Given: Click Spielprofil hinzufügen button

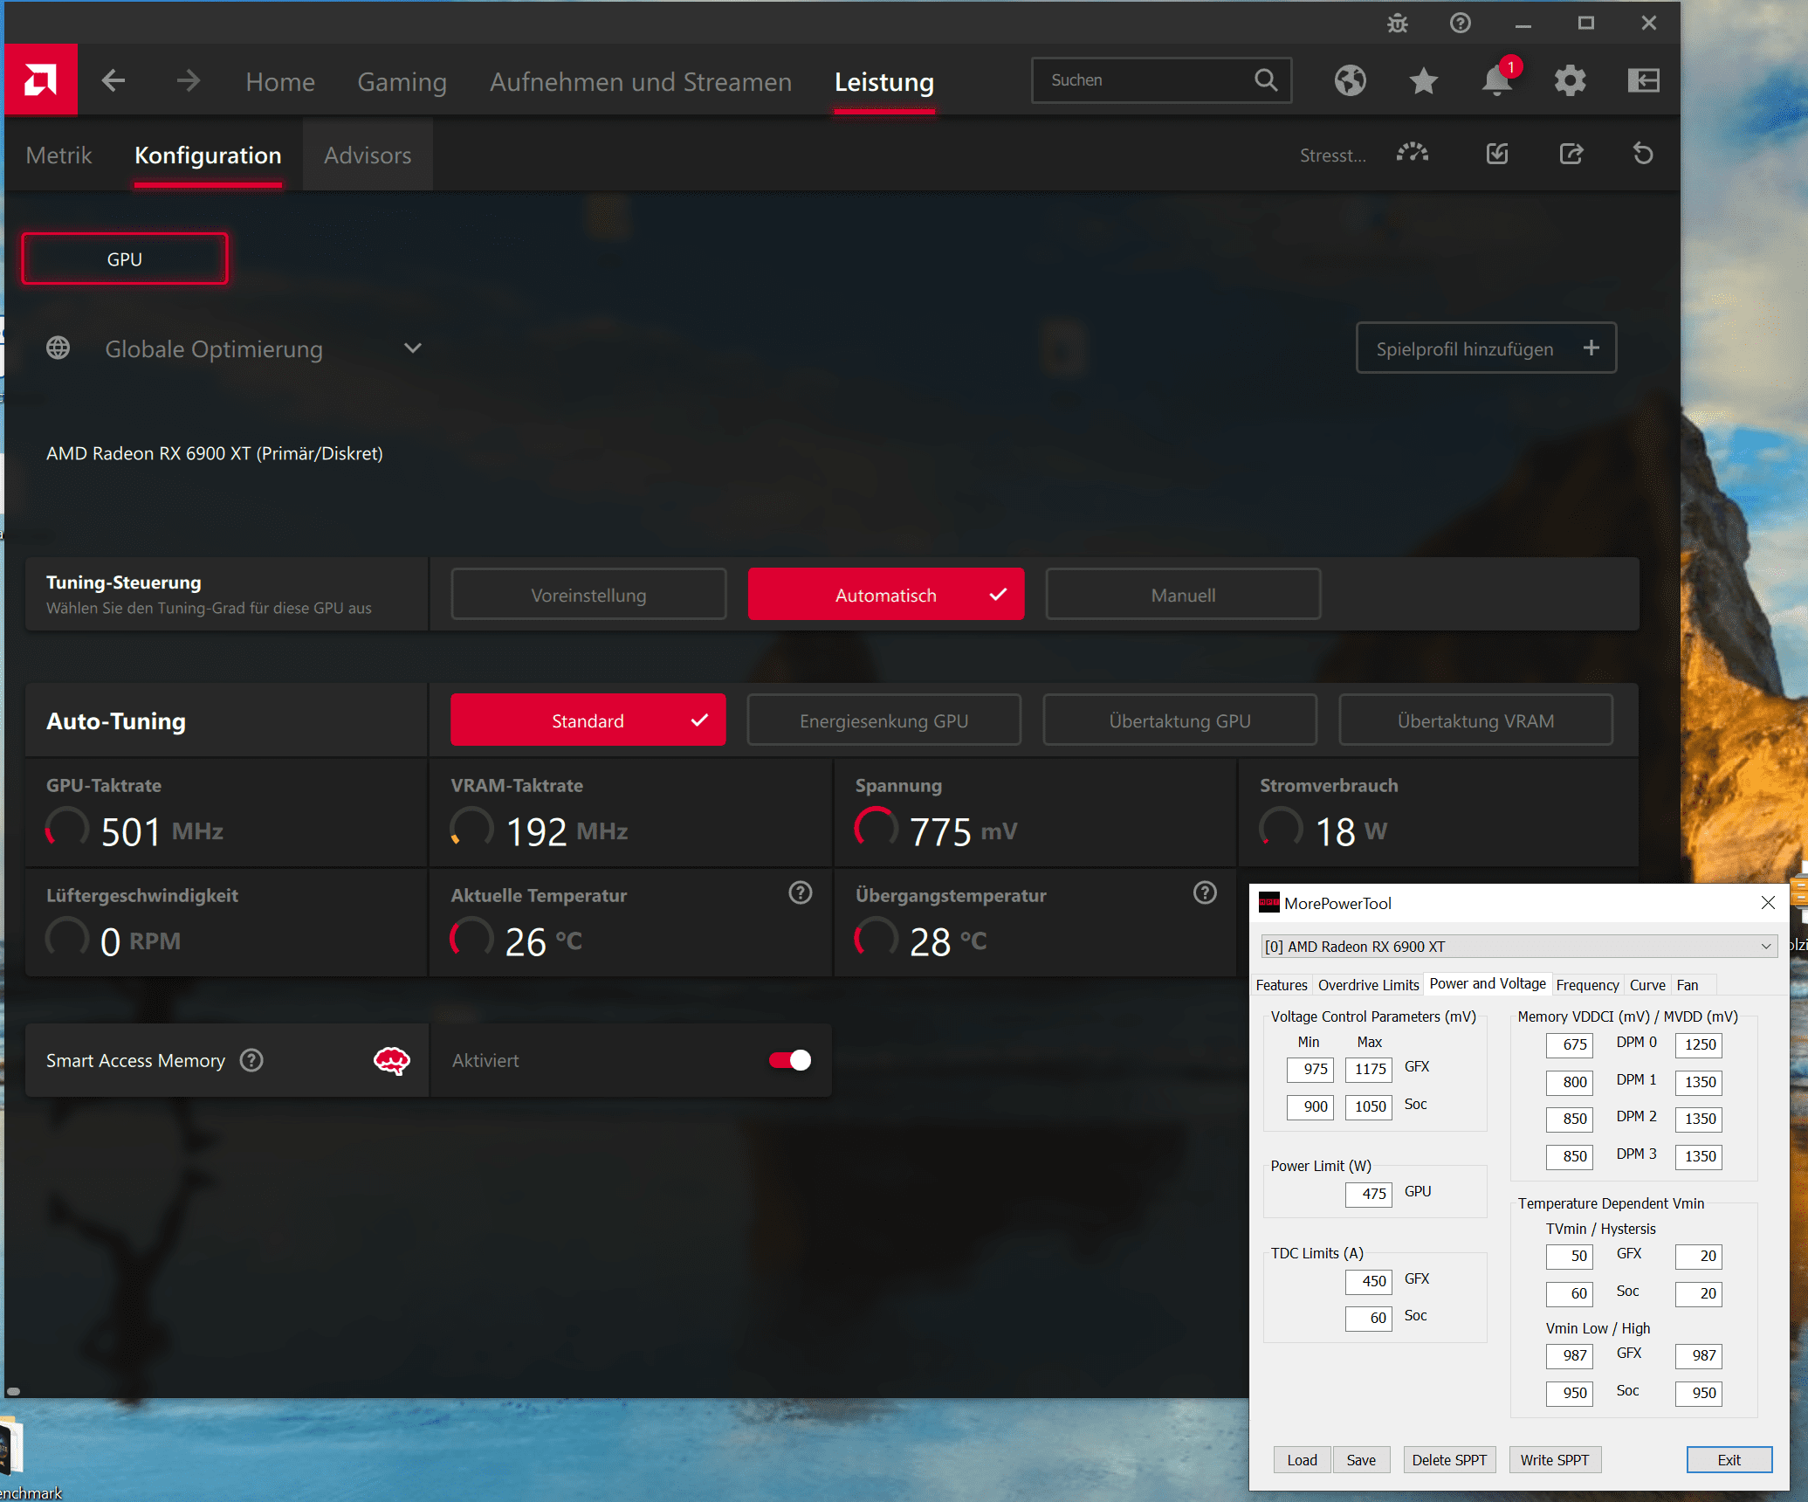Looking at the screenshot, I should [1486, 348].
